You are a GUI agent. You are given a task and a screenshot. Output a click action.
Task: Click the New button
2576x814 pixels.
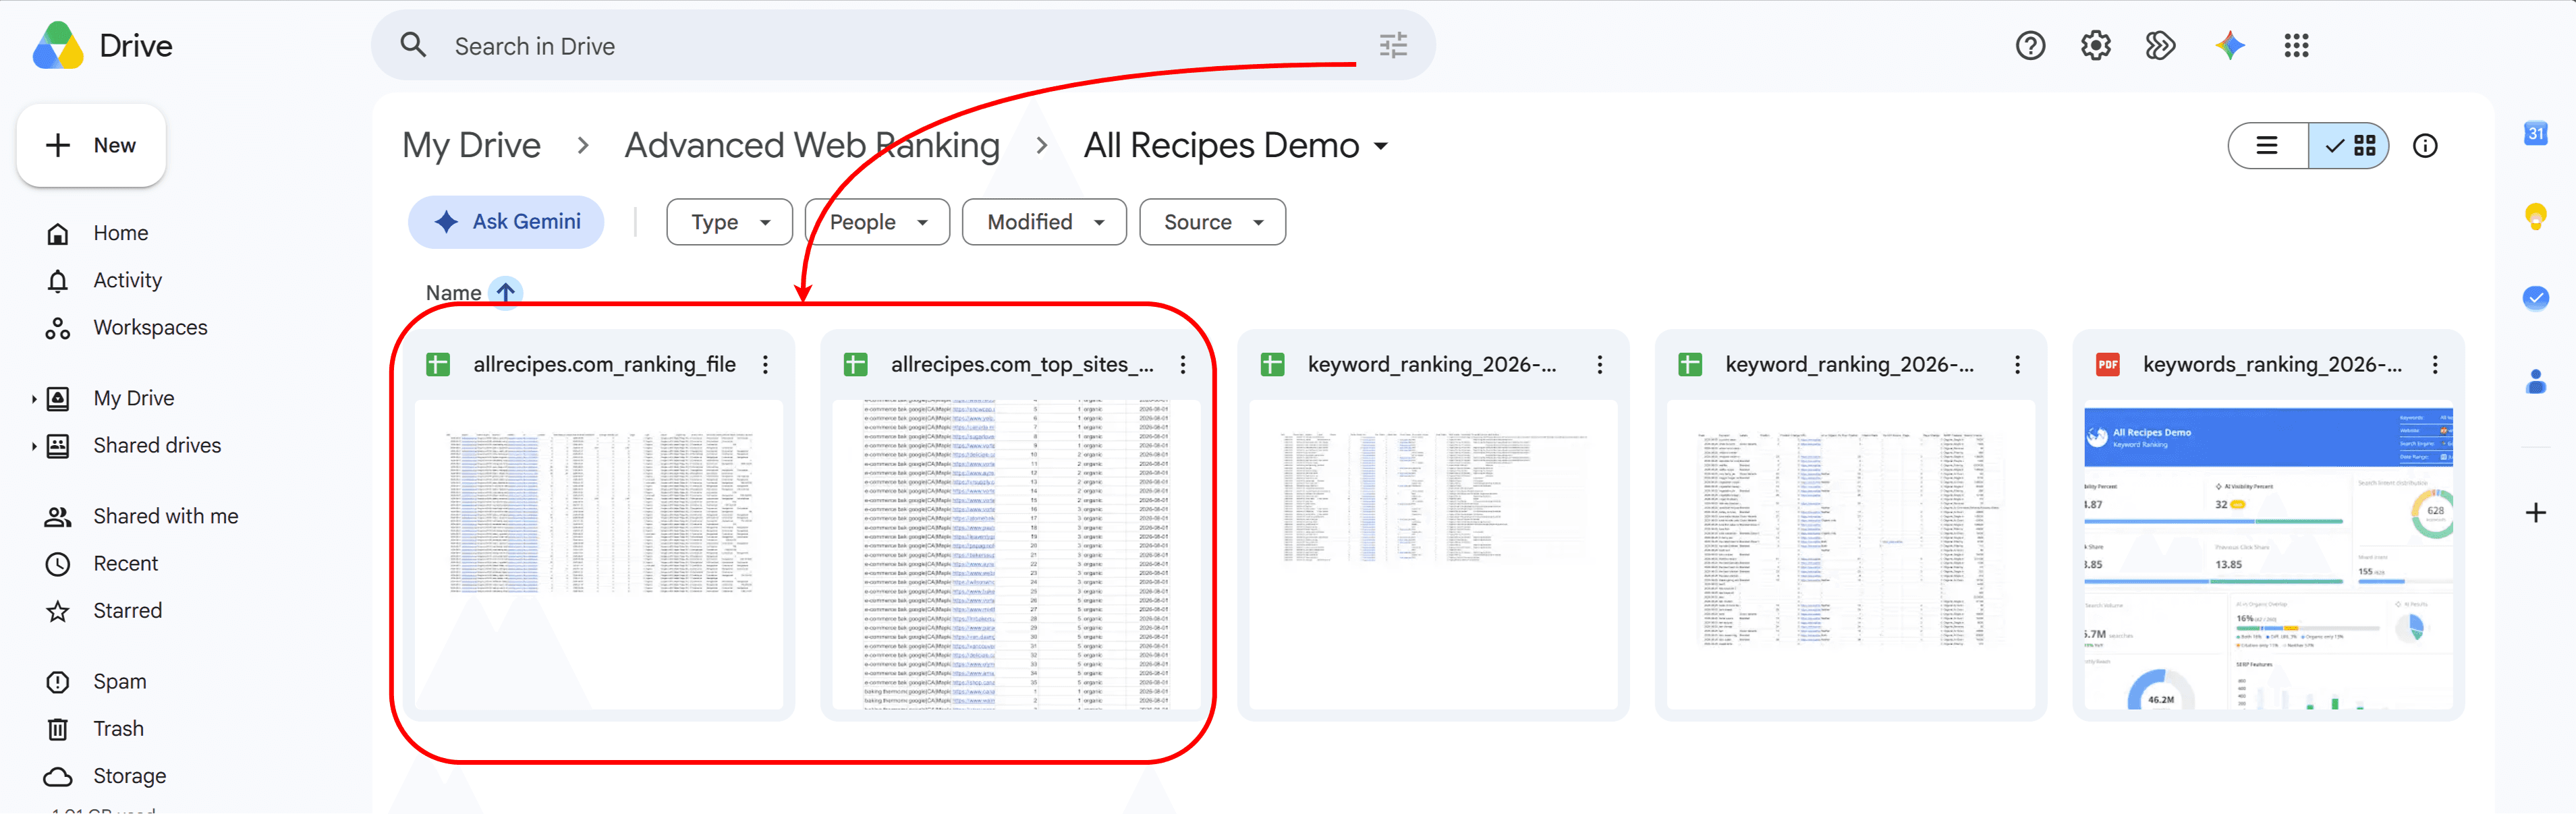coord(91,145)
